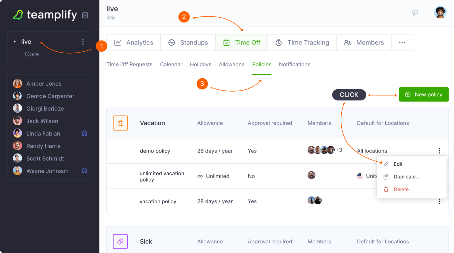The image size is (454, 253).
Task: Open the user profile avatar menu
Action: coord(440,12)
